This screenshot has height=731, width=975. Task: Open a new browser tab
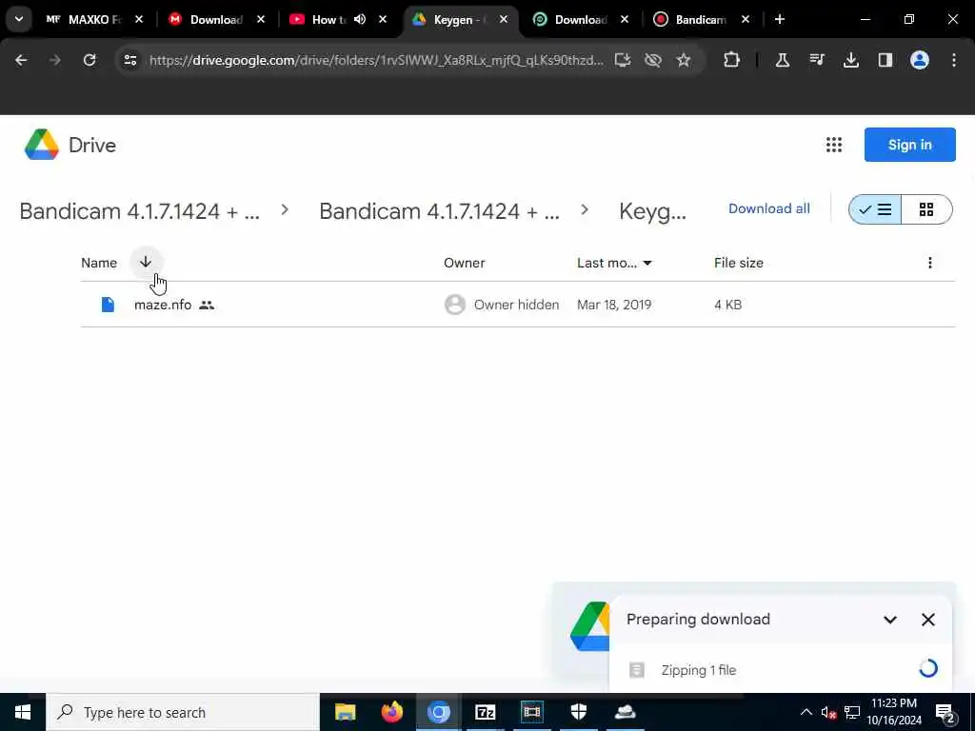(780, 19)
